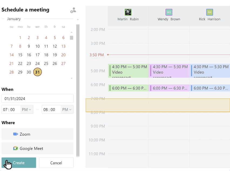Click Martin Rubin's avatar photo

click(128, 12)
